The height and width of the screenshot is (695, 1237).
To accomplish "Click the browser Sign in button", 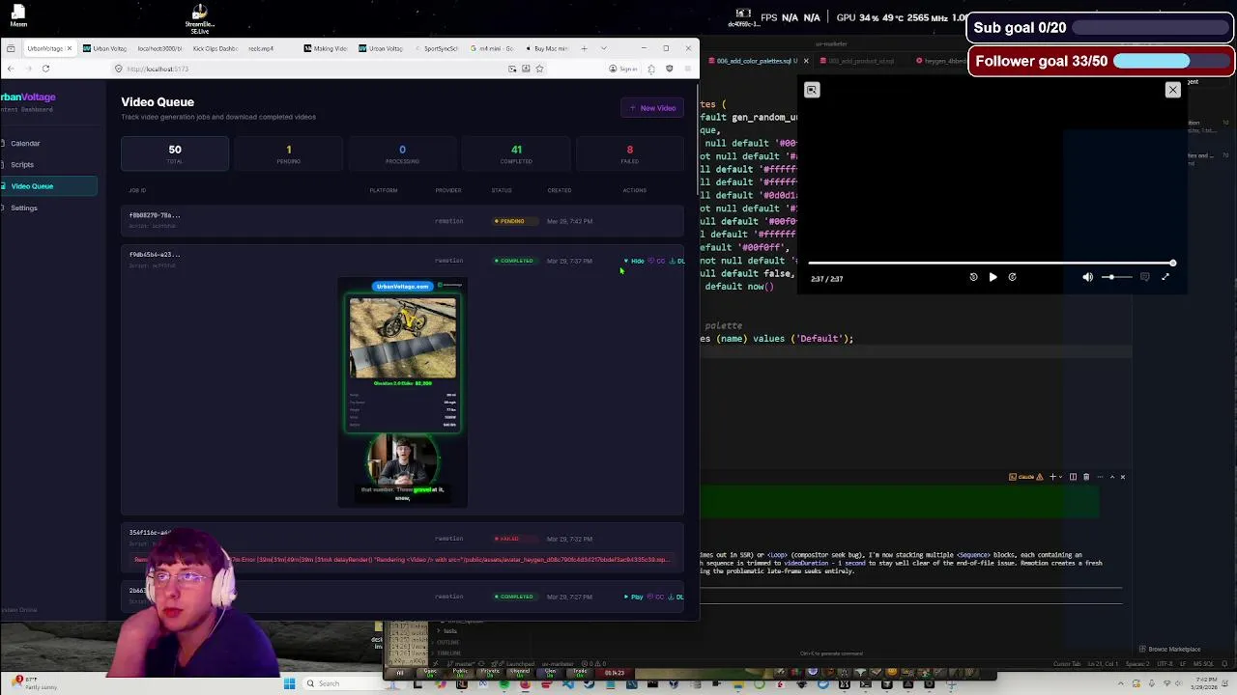I will coord(623,69).
